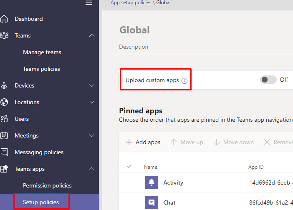The image size is (293, 210).
Task: Open Teams policies
Action: 41,69
